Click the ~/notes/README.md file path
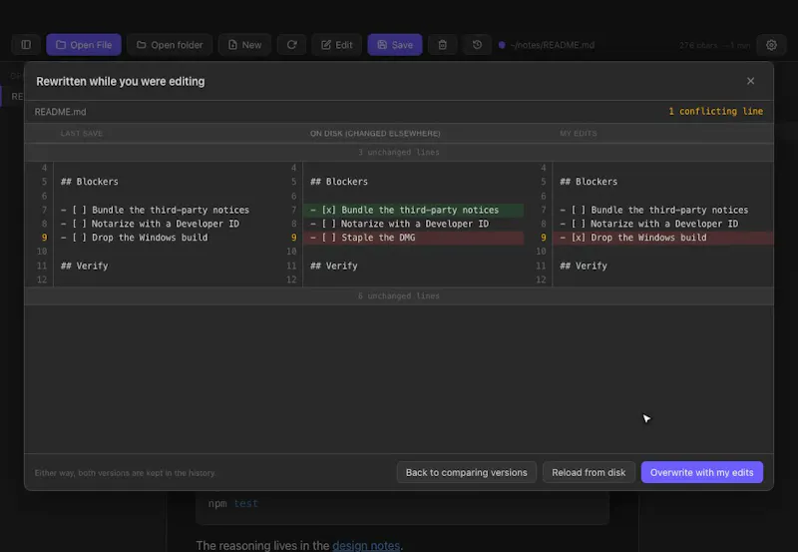The image size is (798, 552). click(x=553, y=45)
